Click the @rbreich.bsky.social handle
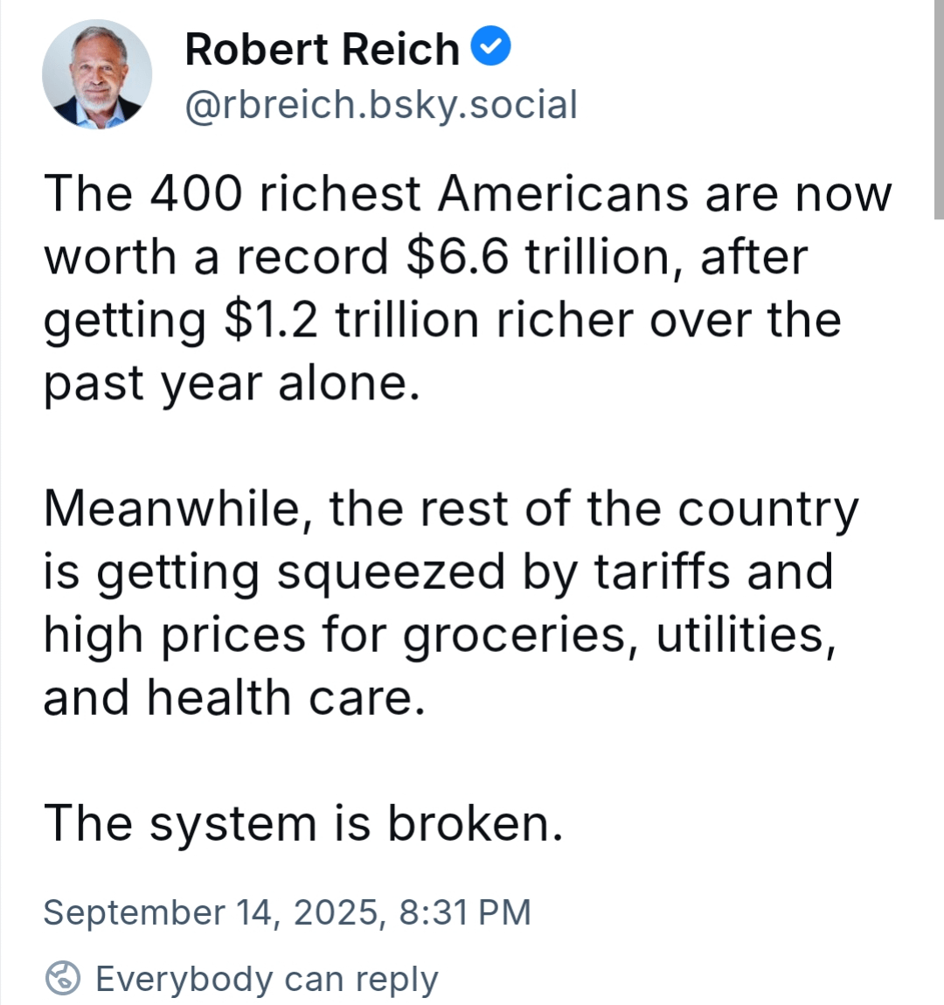The image size is (944, 1005). click(381, 105)
